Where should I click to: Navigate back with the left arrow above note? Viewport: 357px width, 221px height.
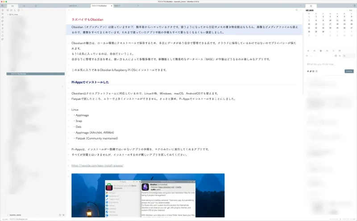point(69,10)
